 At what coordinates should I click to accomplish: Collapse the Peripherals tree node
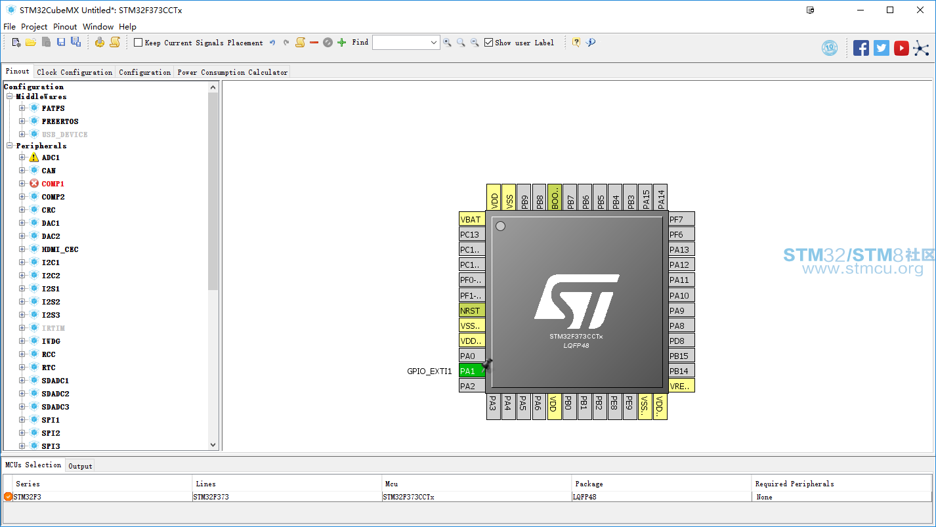[10, 146]
